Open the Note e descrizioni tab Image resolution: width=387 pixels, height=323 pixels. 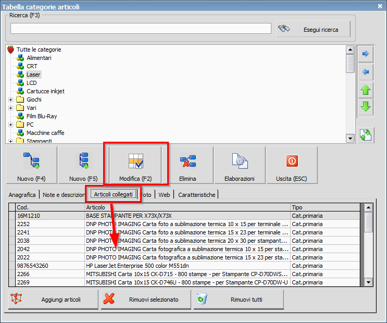[64, 195]
